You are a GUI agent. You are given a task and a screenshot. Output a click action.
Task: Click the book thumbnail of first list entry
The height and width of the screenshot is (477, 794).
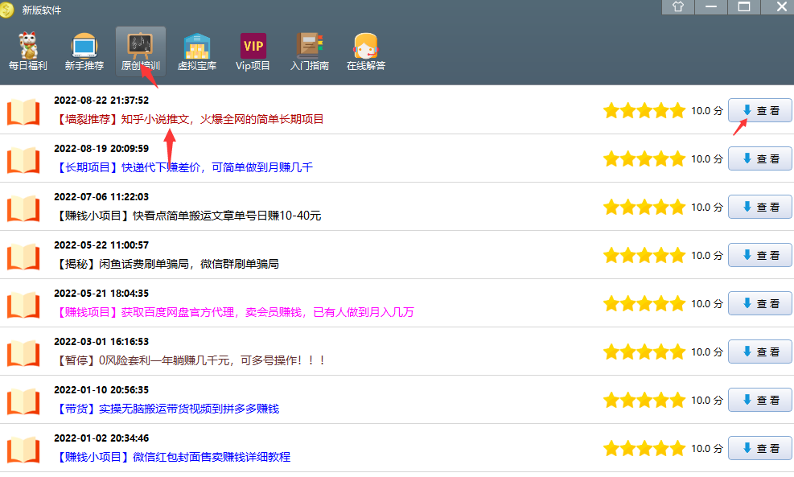pyautogui.click(x=23, y=112)
